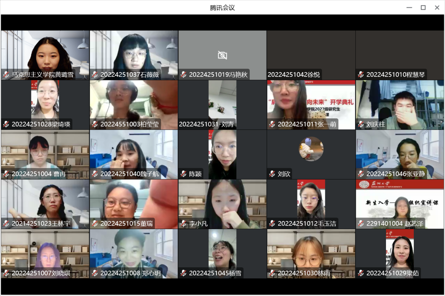The image size is (445, 296).
Task: Select 刘欣's round avatar picture
Action: tap(311, 149)
